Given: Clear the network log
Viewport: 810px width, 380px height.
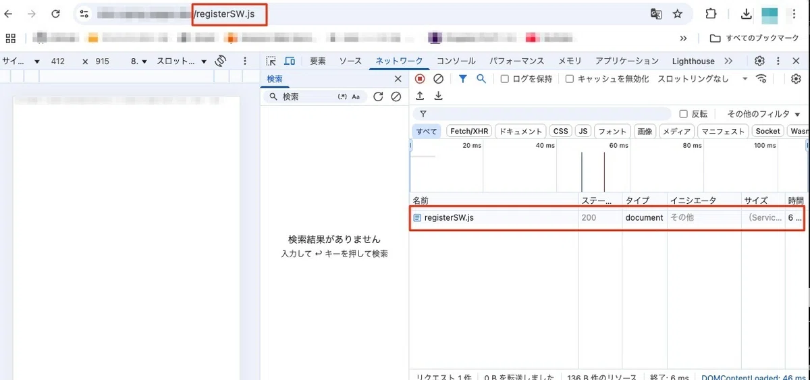Looking at the screenshot, I should (x=438, y=79).
